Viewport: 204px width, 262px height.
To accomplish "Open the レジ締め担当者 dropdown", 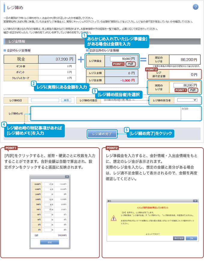I will [187, 100].
